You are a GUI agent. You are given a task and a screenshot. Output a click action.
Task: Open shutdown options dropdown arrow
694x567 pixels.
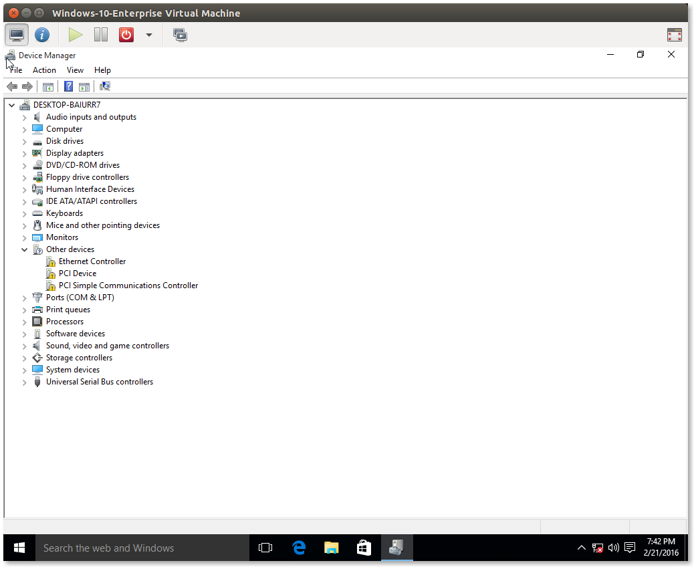[x=149, y=35]
